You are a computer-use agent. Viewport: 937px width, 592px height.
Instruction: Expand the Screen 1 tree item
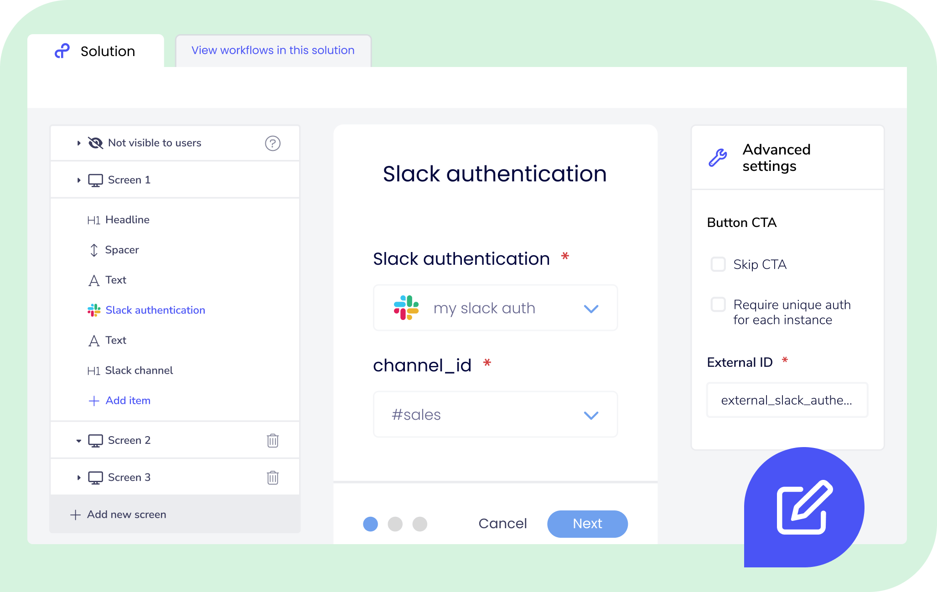pyautogui.click(x=77, y=181)
